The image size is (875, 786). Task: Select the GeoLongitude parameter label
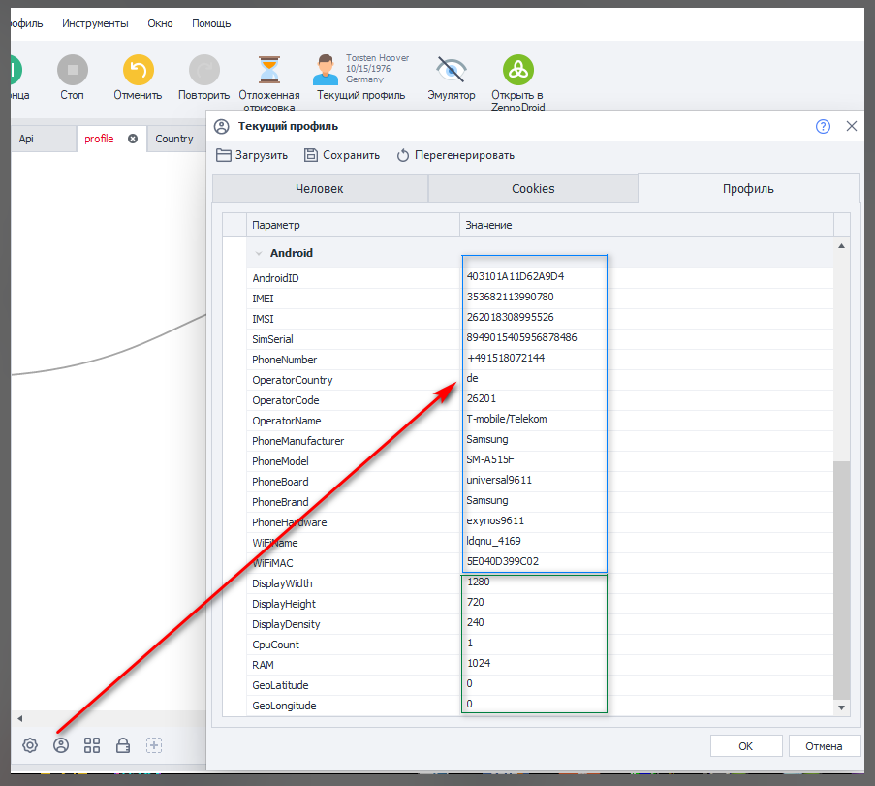coord(284,707)
